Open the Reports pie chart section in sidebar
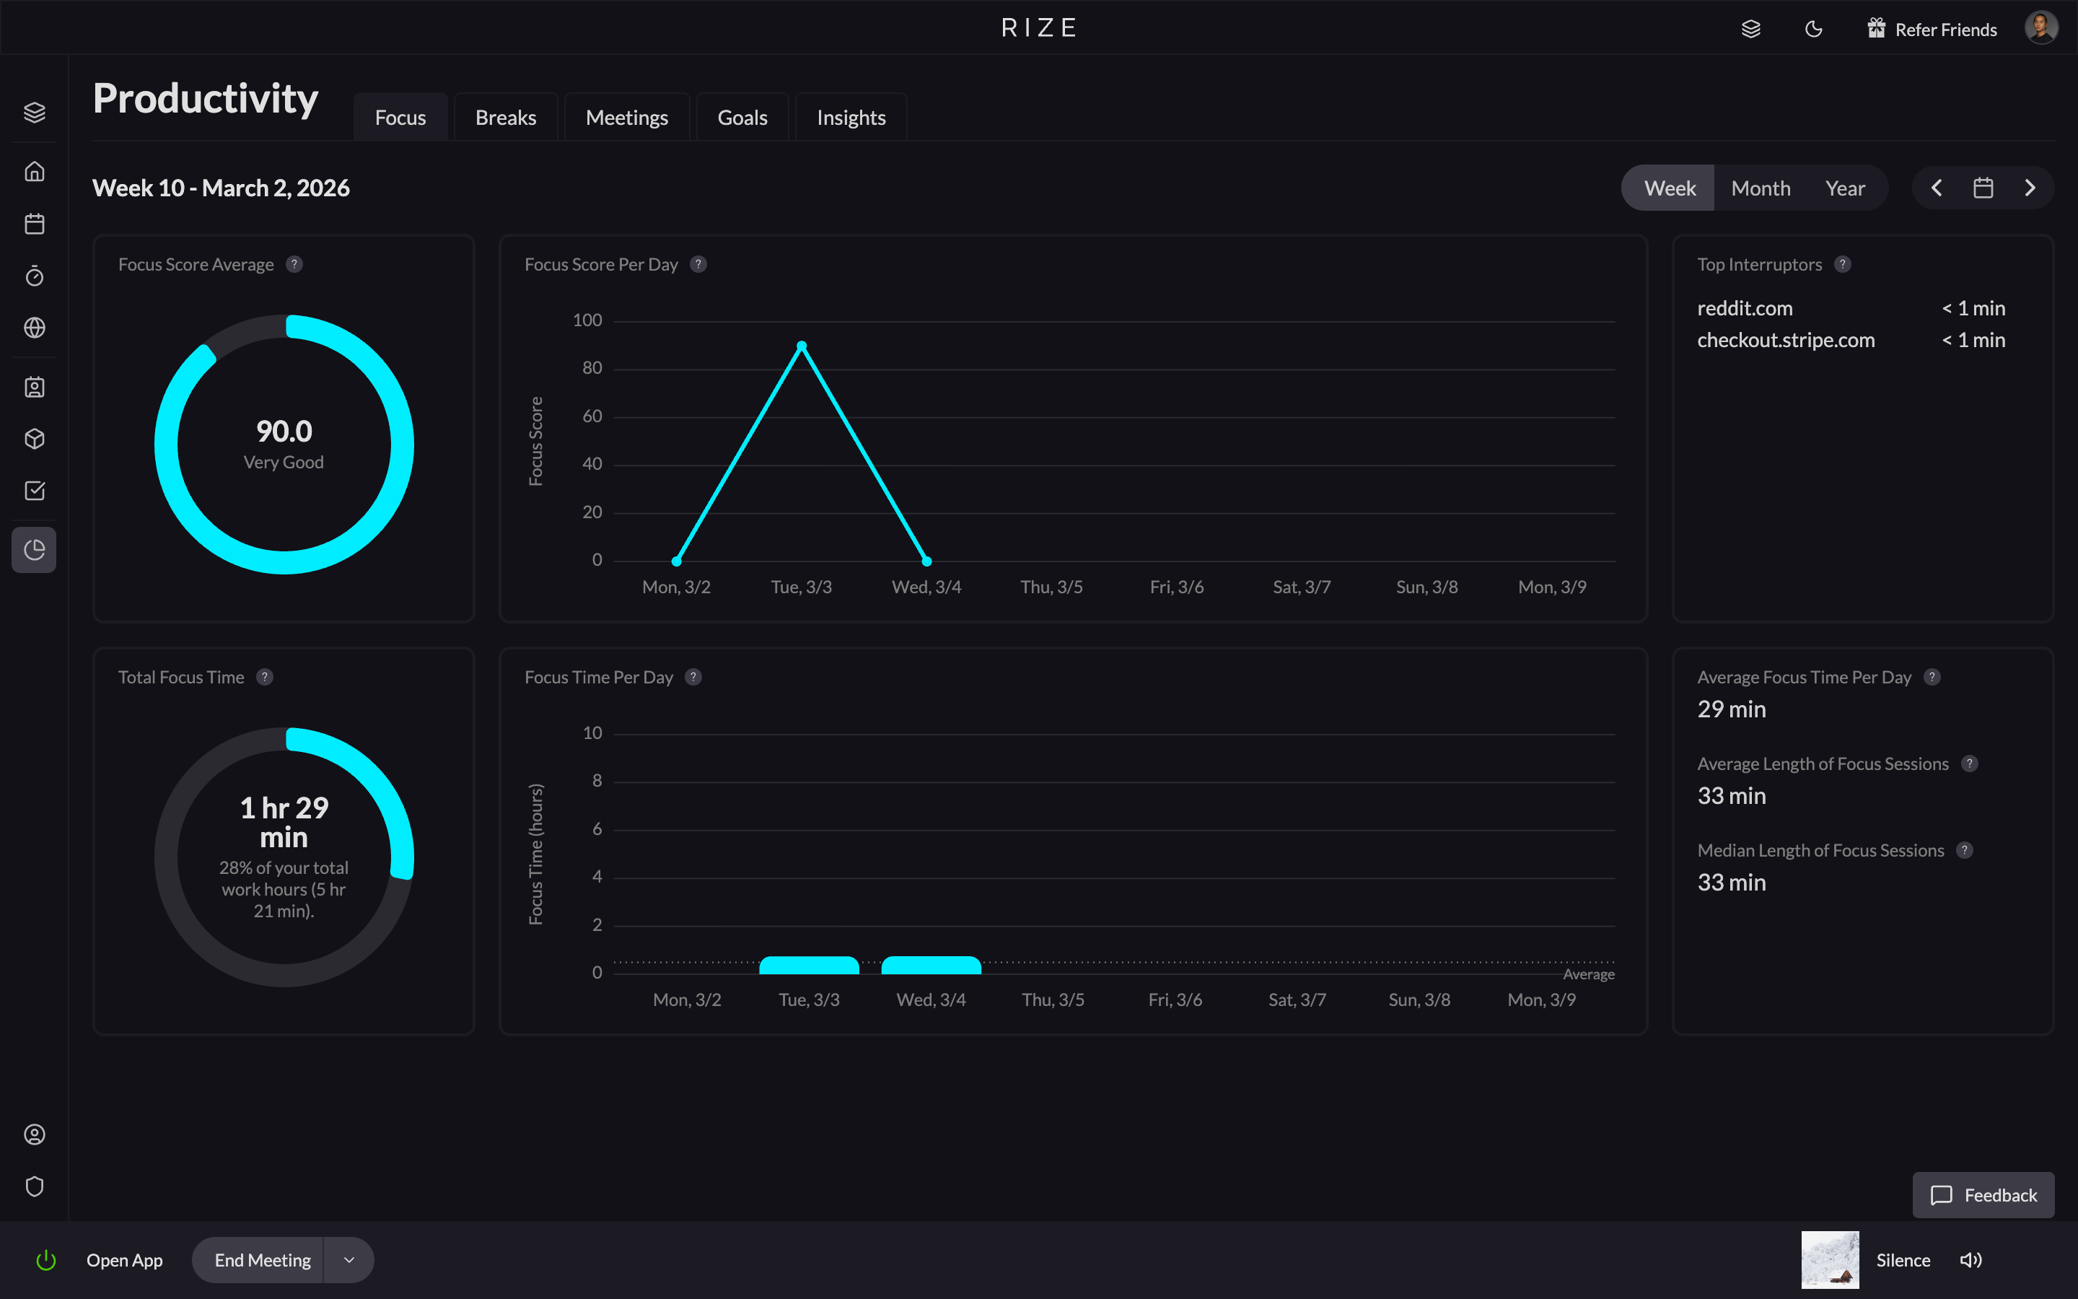Viewport: 2078px width, 1299px height. tap(35, 550)
